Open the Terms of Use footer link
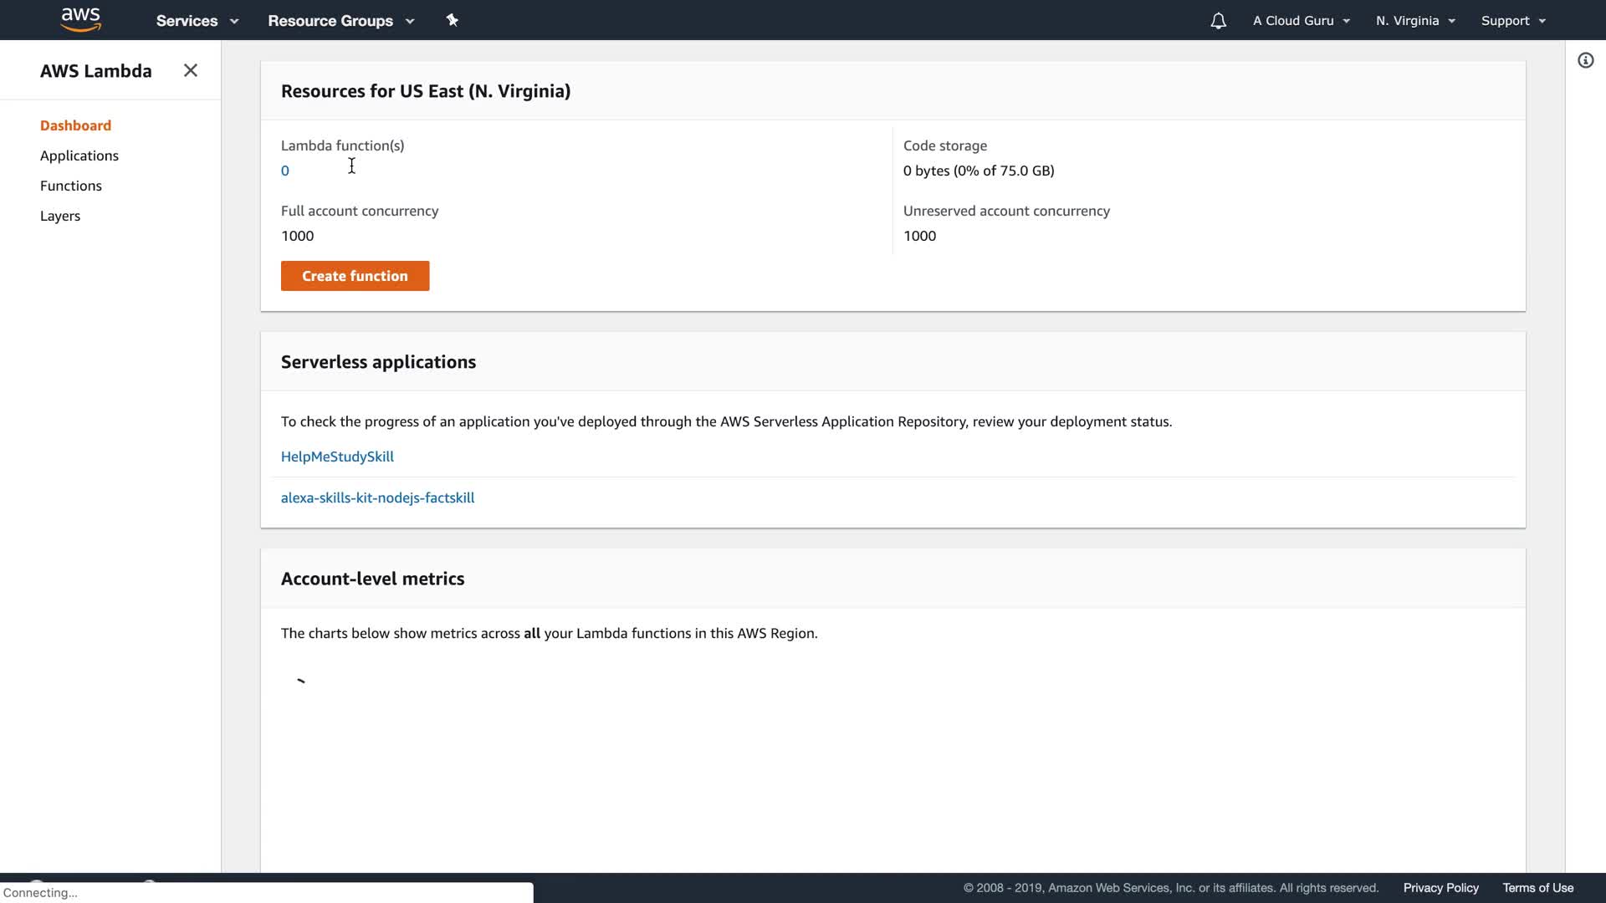Image resolution: width=1606 pixels, height=903 pixels. pyautogui.click(x=1537, y=888)
